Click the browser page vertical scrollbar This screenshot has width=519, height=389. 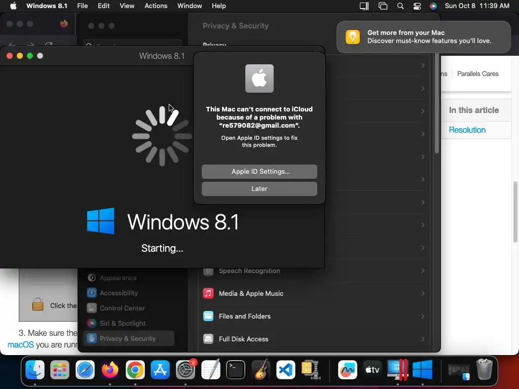515,212
